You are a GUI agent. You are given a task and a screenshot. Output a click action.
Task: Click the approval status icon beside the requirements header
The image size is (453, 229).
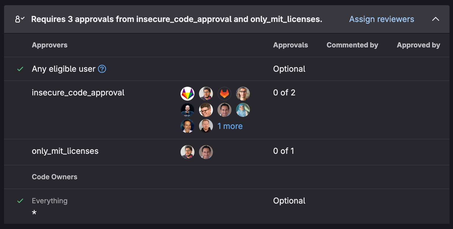coord(19,19)
